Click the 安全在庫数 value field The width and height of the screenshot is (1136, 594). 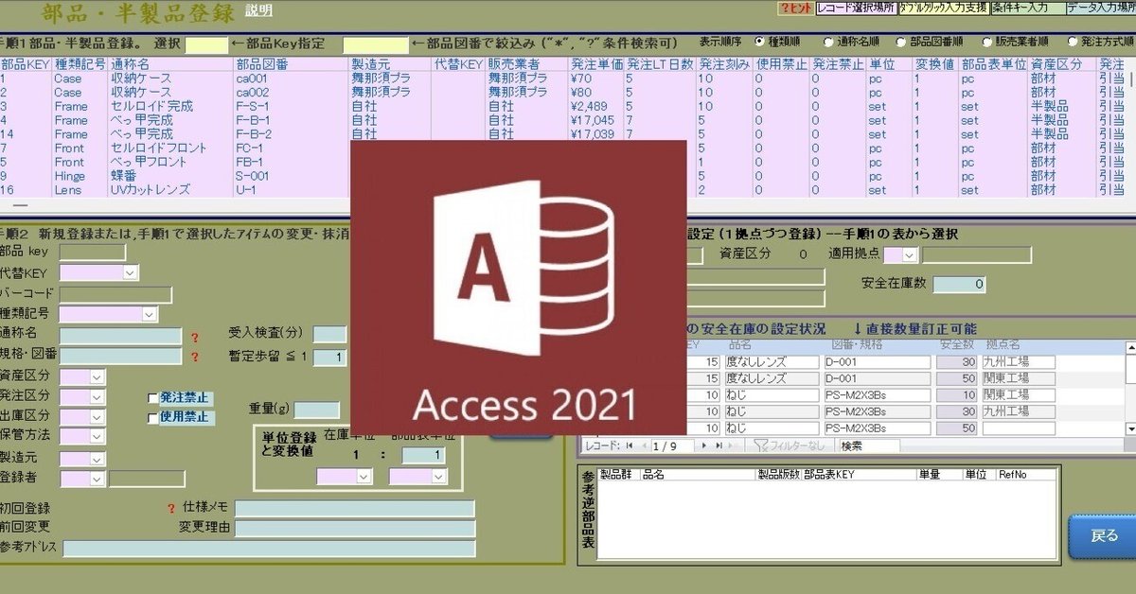coord(959,284)
